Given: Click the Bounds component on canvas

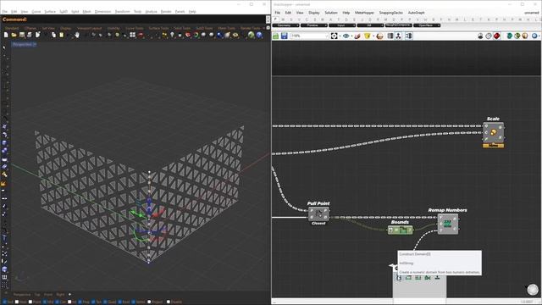Looking at the screenshot, I should [400, 230].
